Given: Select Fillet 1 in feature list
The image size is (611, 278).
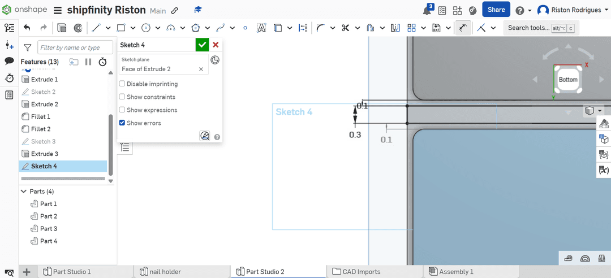Looking at the screenshot, I should coord(63,116).
